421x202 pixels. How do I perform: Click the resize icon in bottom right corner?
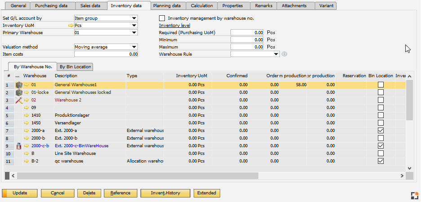click(414, 195)
